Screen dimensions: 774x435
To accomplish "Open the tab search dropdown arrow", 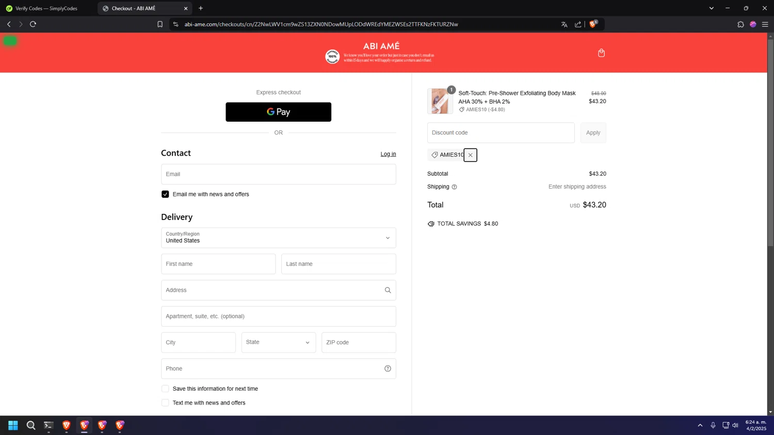I will coord(711,8).
